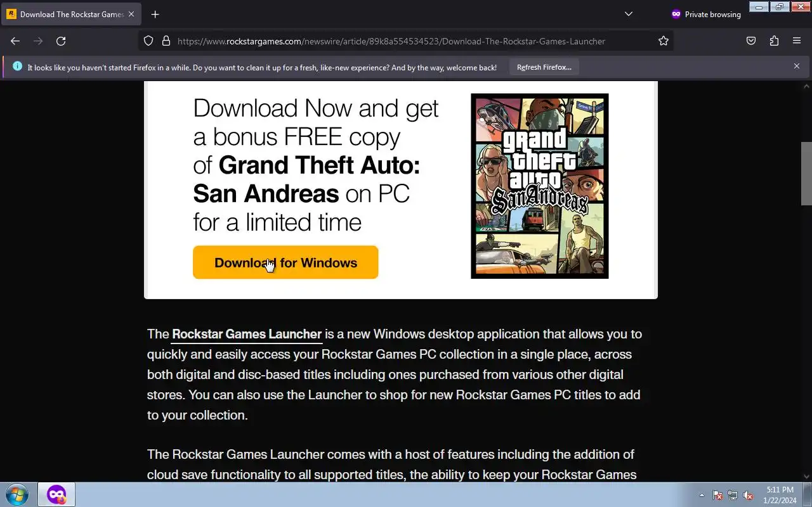The image size is (812, 507).
Task: Open the Firefox hamburger application menu
Action: [x=797, y=41]
